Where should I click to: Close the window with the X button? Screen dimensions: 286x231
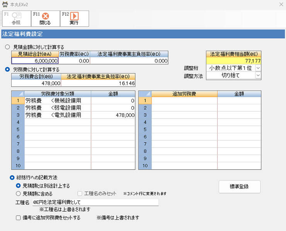coord(280,4)
